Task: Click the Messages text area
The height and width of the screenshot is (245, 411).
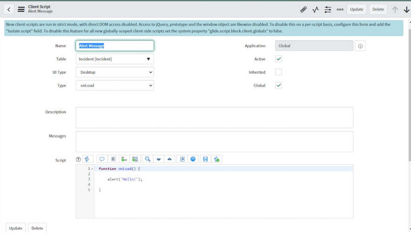Action: [214, 142]
